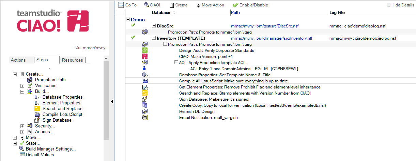Click the Database Properties step icon in list
The image size is (416, 161).
[x=145, y=75]
